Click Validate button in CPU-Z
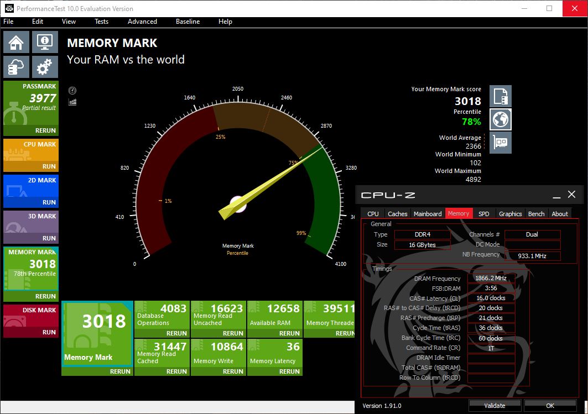588x414 pixels. 495,405
